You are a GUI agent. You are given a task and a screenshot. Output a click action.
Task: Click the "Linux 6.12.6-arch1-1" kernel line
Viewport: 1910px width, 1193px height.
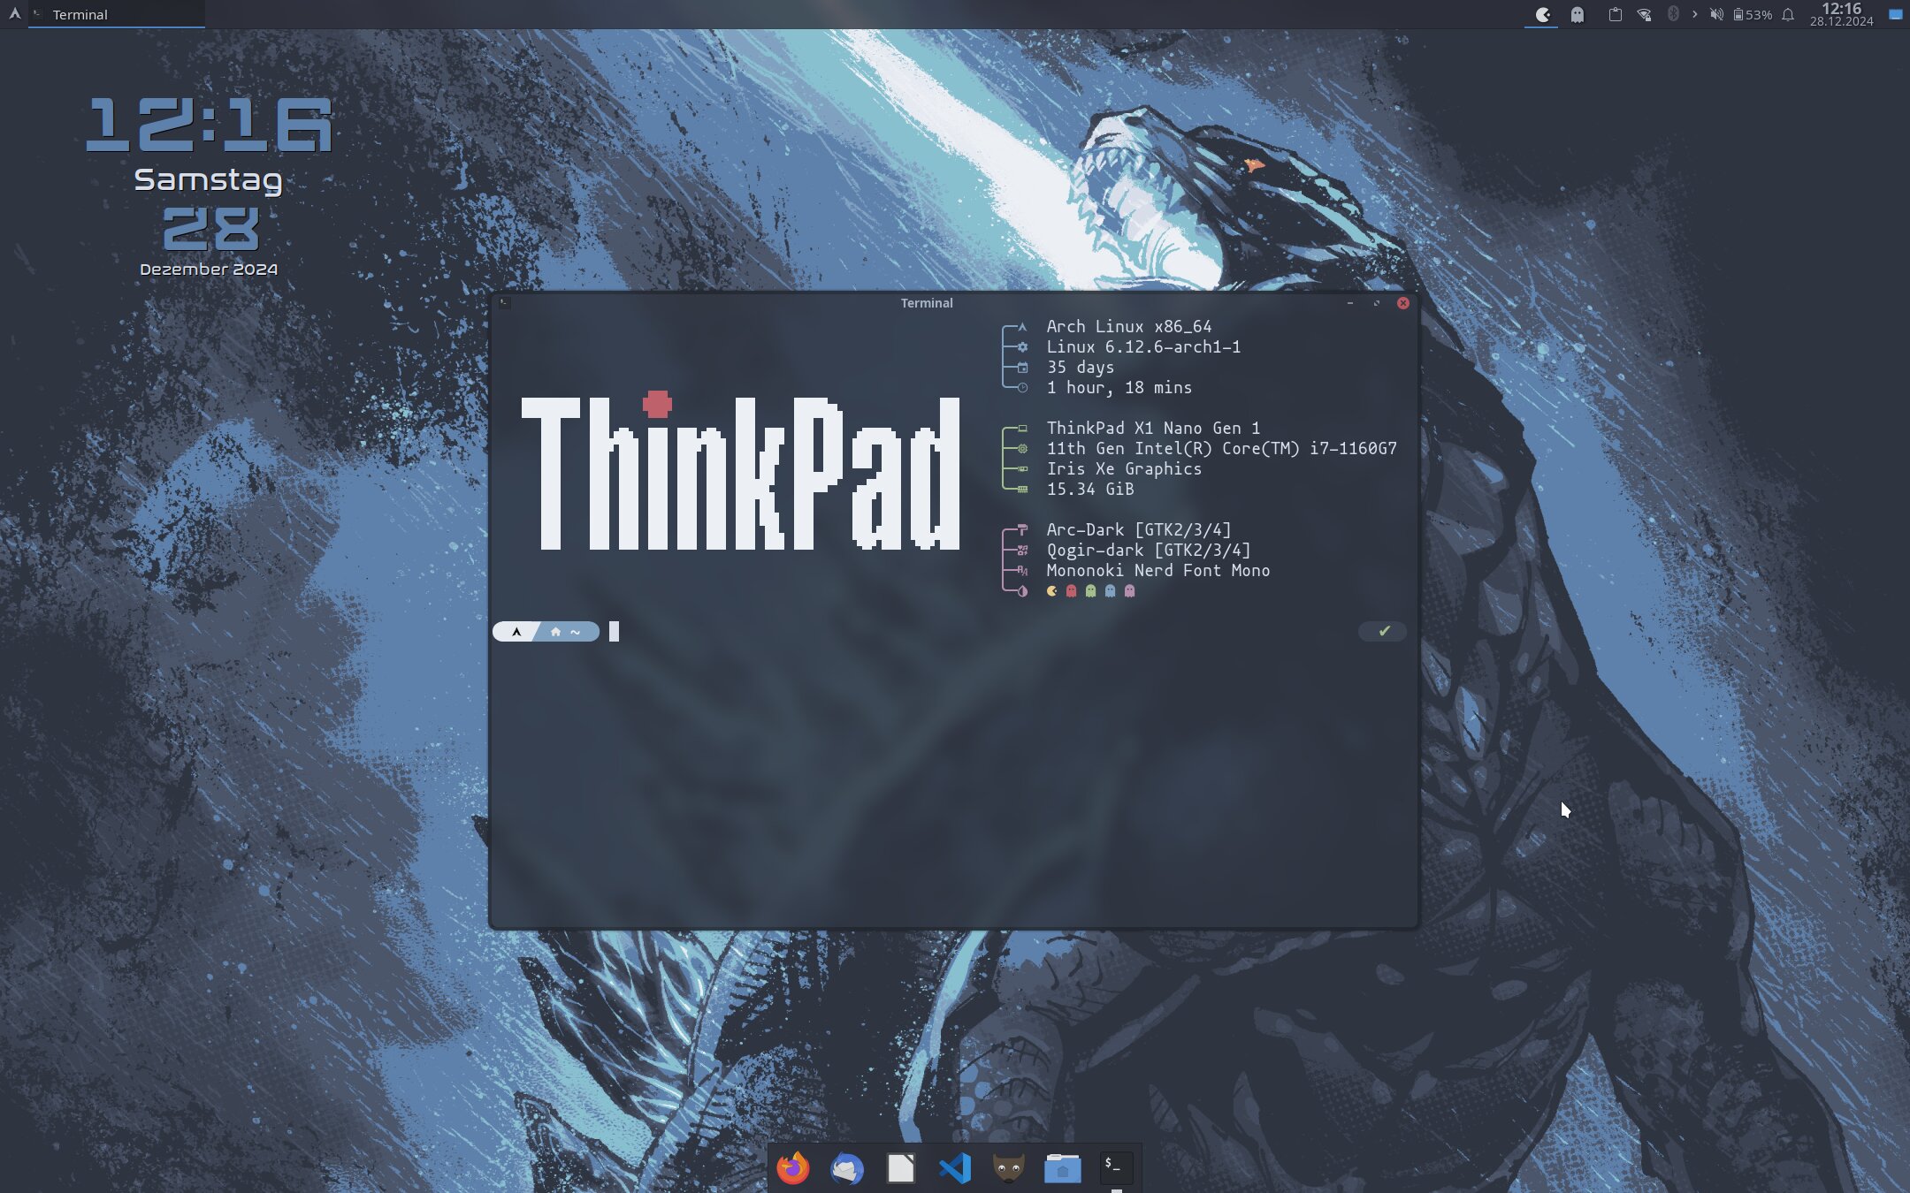pos(1143,347)
